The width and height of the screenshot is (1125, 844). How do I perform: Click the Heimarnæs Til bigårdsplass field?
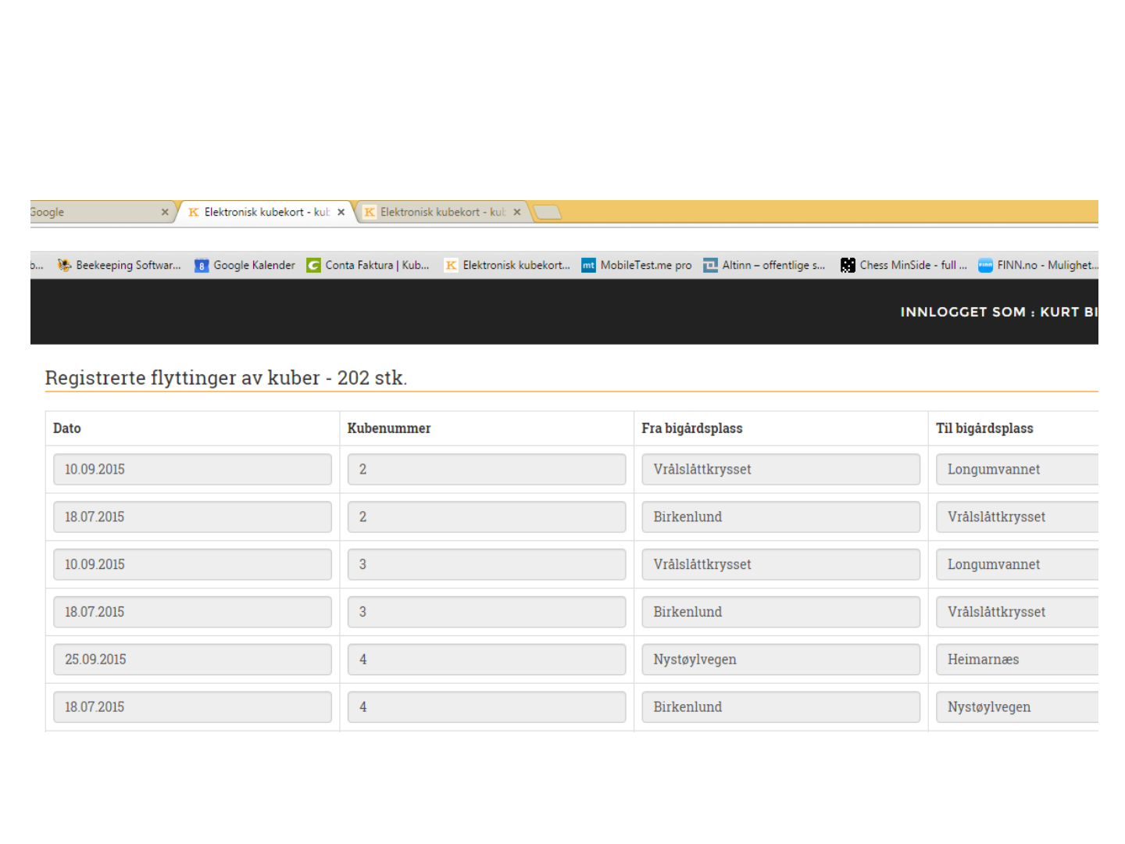click(1017, 660)
